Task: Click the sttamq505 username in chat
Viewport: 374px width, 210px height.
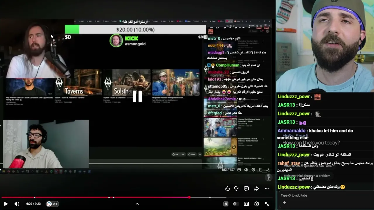Action: 217,86
